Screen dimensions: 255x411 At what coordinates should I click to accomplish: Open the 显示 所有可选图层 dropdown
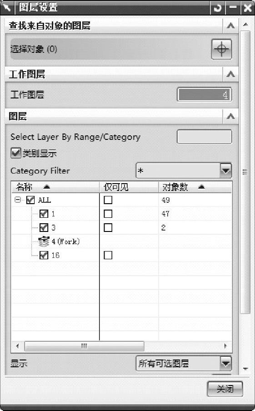(x=226, y=364)
